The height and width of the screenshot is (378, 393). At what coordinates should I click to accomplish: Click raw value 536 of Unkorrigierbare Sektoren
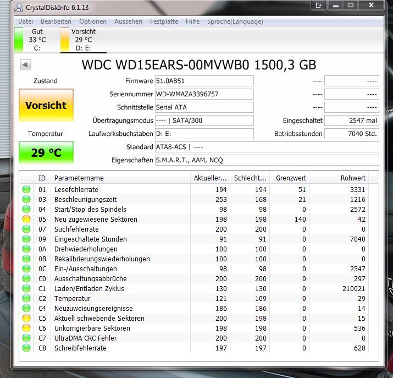[359, 328]
